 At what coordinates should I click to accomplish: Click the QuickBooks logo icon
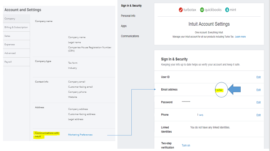pyautogui.click(x=202, y=10)
